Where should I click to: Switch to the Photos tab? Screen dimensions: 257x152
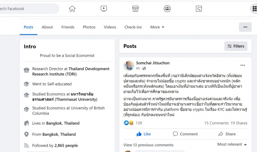click(89, 27)
